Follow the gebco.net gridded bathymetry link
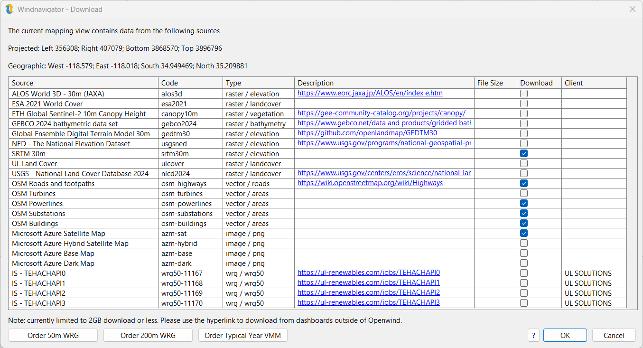 tap(384, 123)
